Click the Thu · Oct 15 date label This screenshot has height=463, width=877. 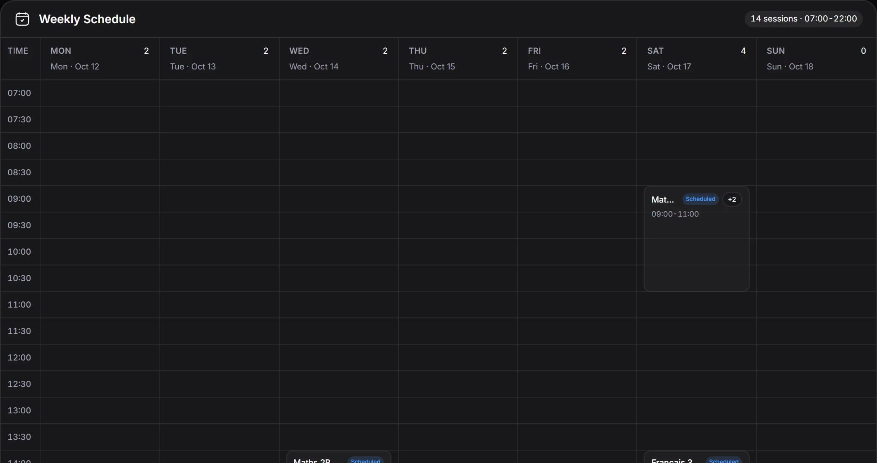[432, 67]
